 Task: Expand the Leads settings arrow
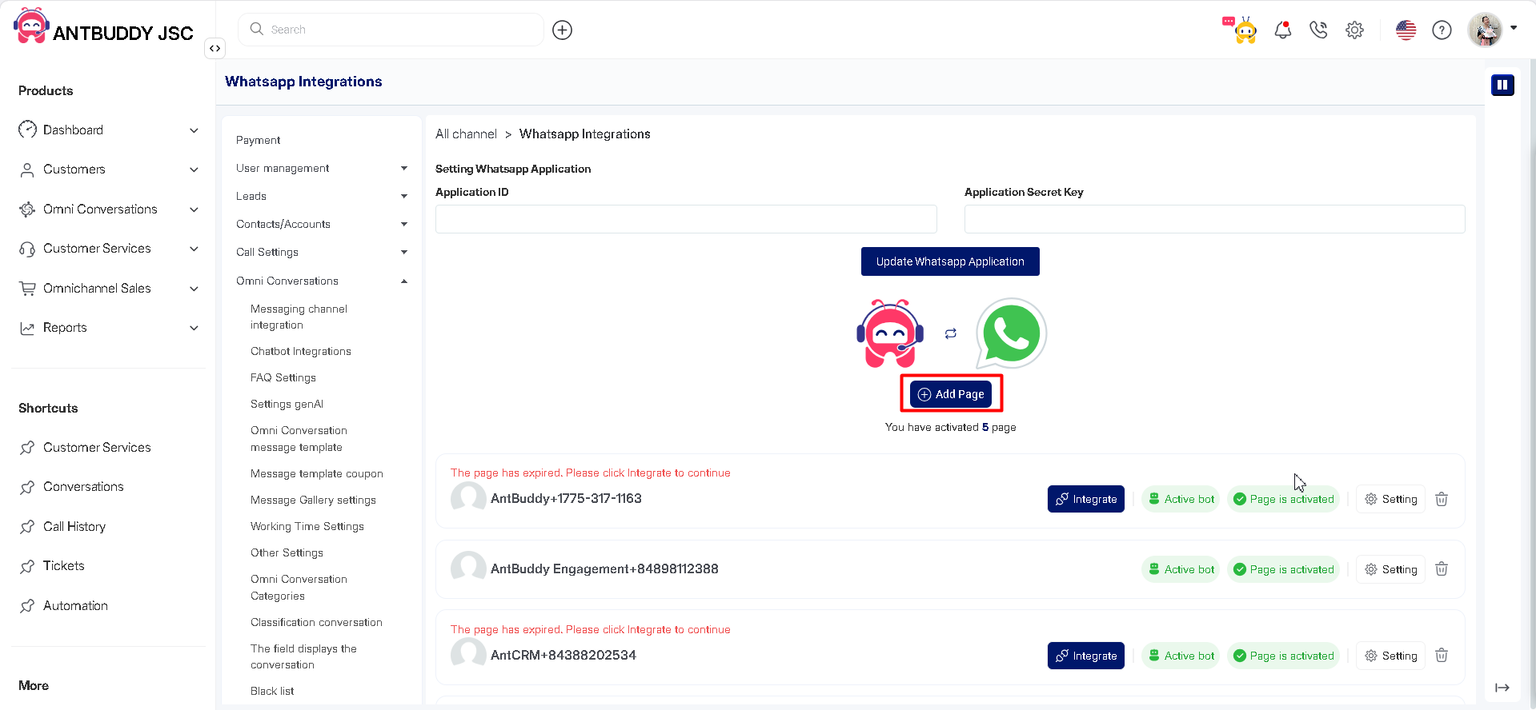coord(404,196)
